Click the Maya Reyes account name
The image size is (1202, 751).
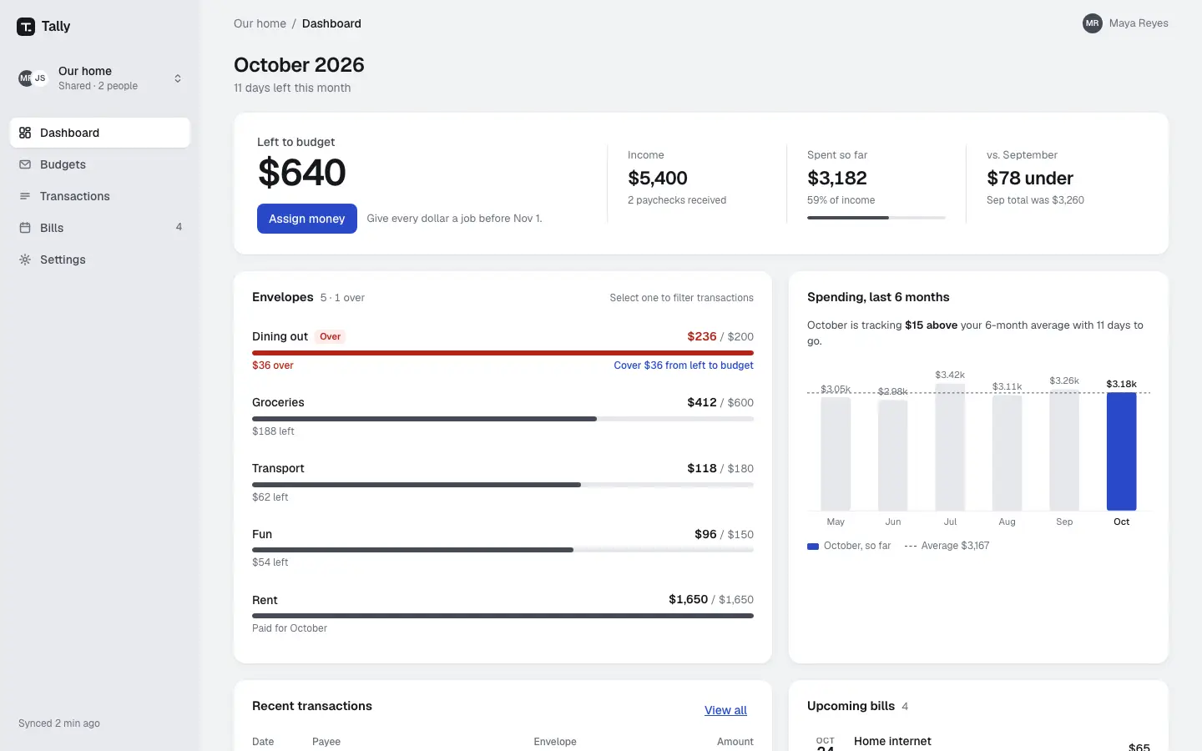coord(1139,23)
